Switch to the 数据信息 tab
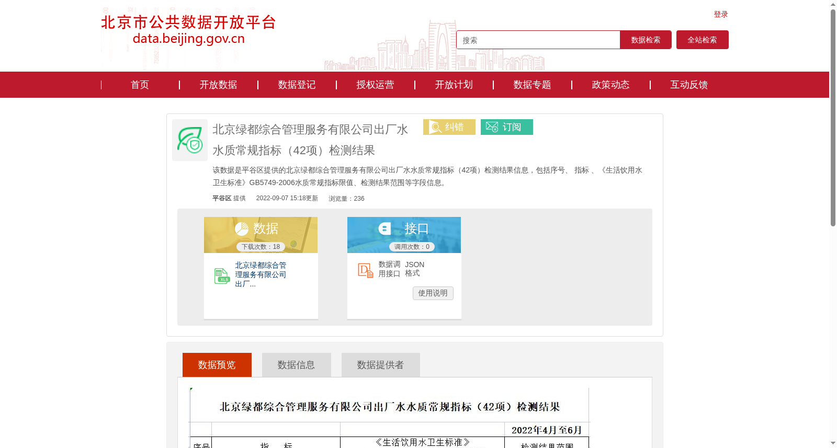This screenshot has height=448, width=837. click(297, 365)
